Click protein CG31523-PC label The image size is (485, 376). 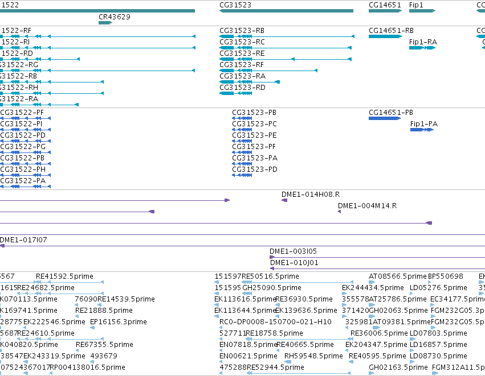pyautogui.click(x=254, y=124)
